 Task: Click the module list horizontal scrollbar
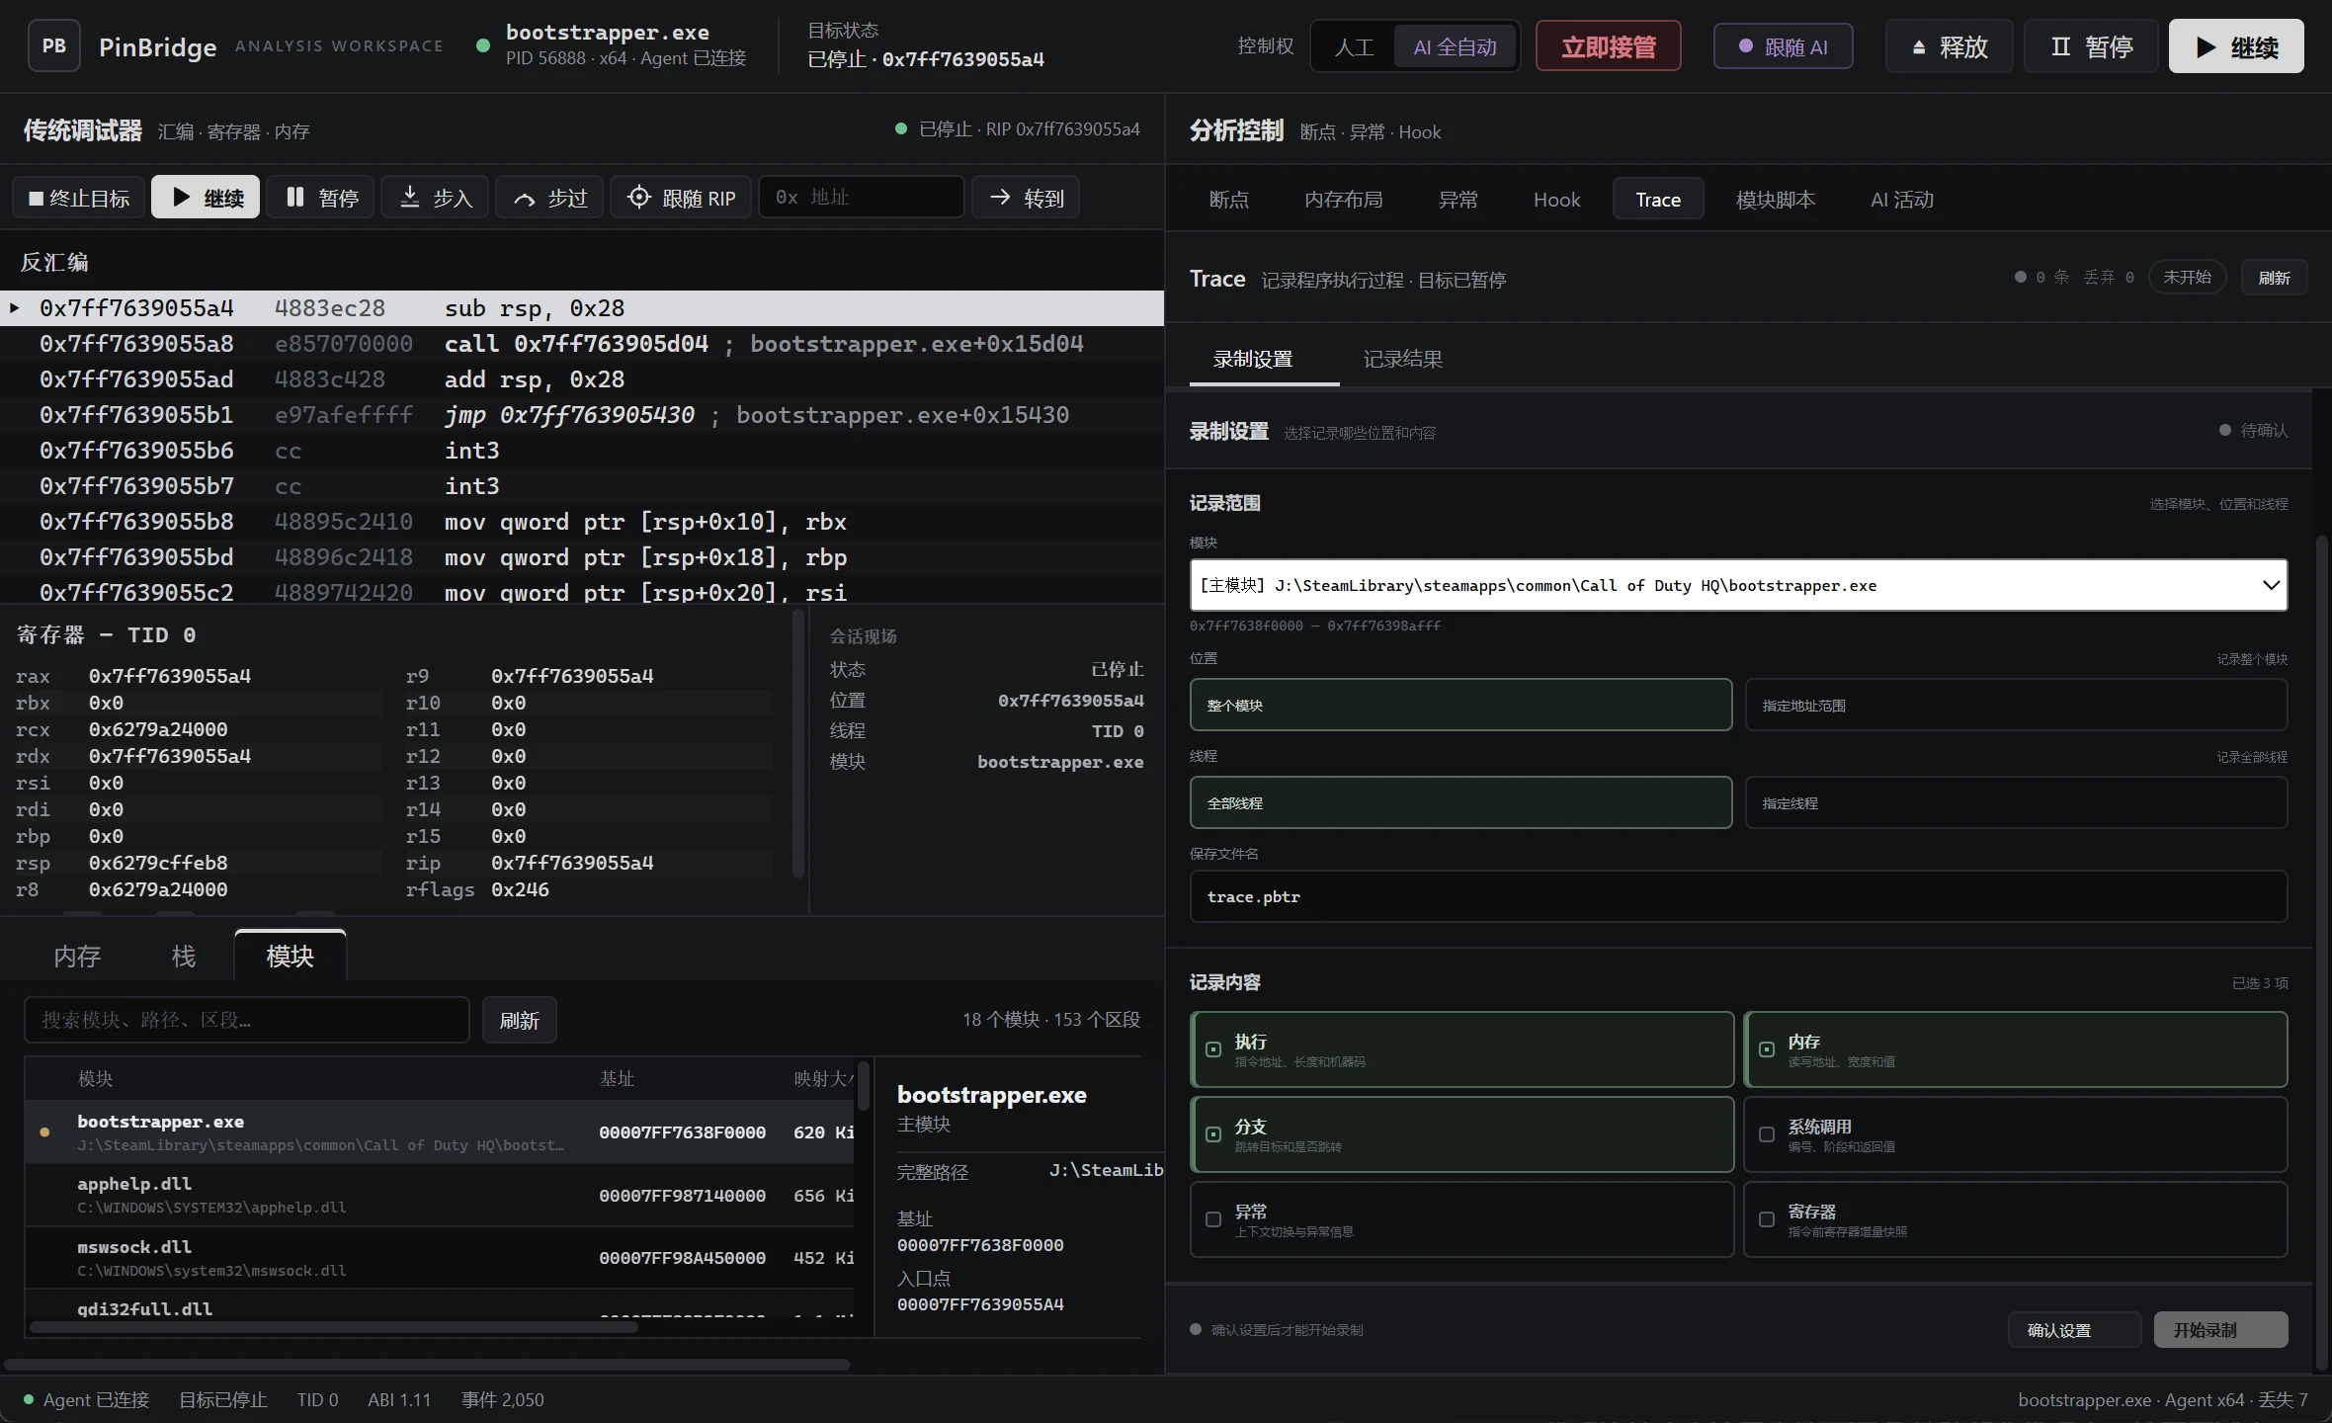point(334,1327)
